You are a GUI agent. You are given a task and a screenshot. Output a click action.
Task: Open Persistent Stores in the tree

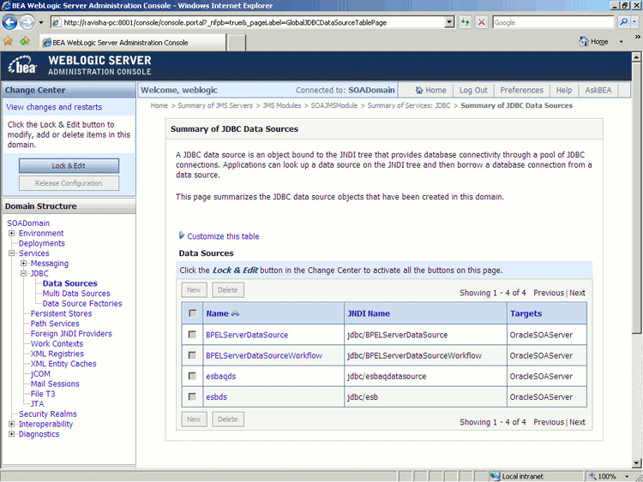[x=61, y=313]
